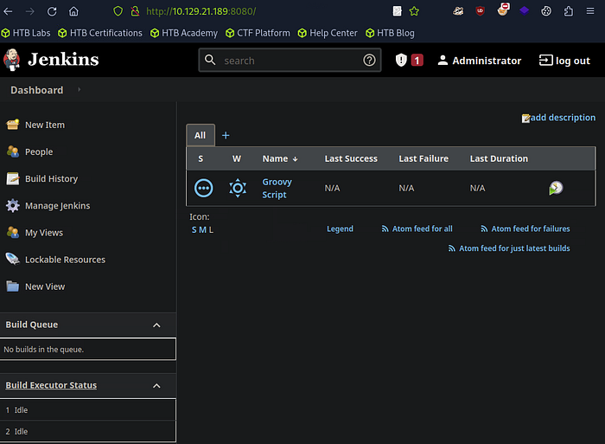Image resolution: width=605 pixels, height=444 pixels.
Task: Click the Groovy Script status icon
Action: 203,188
